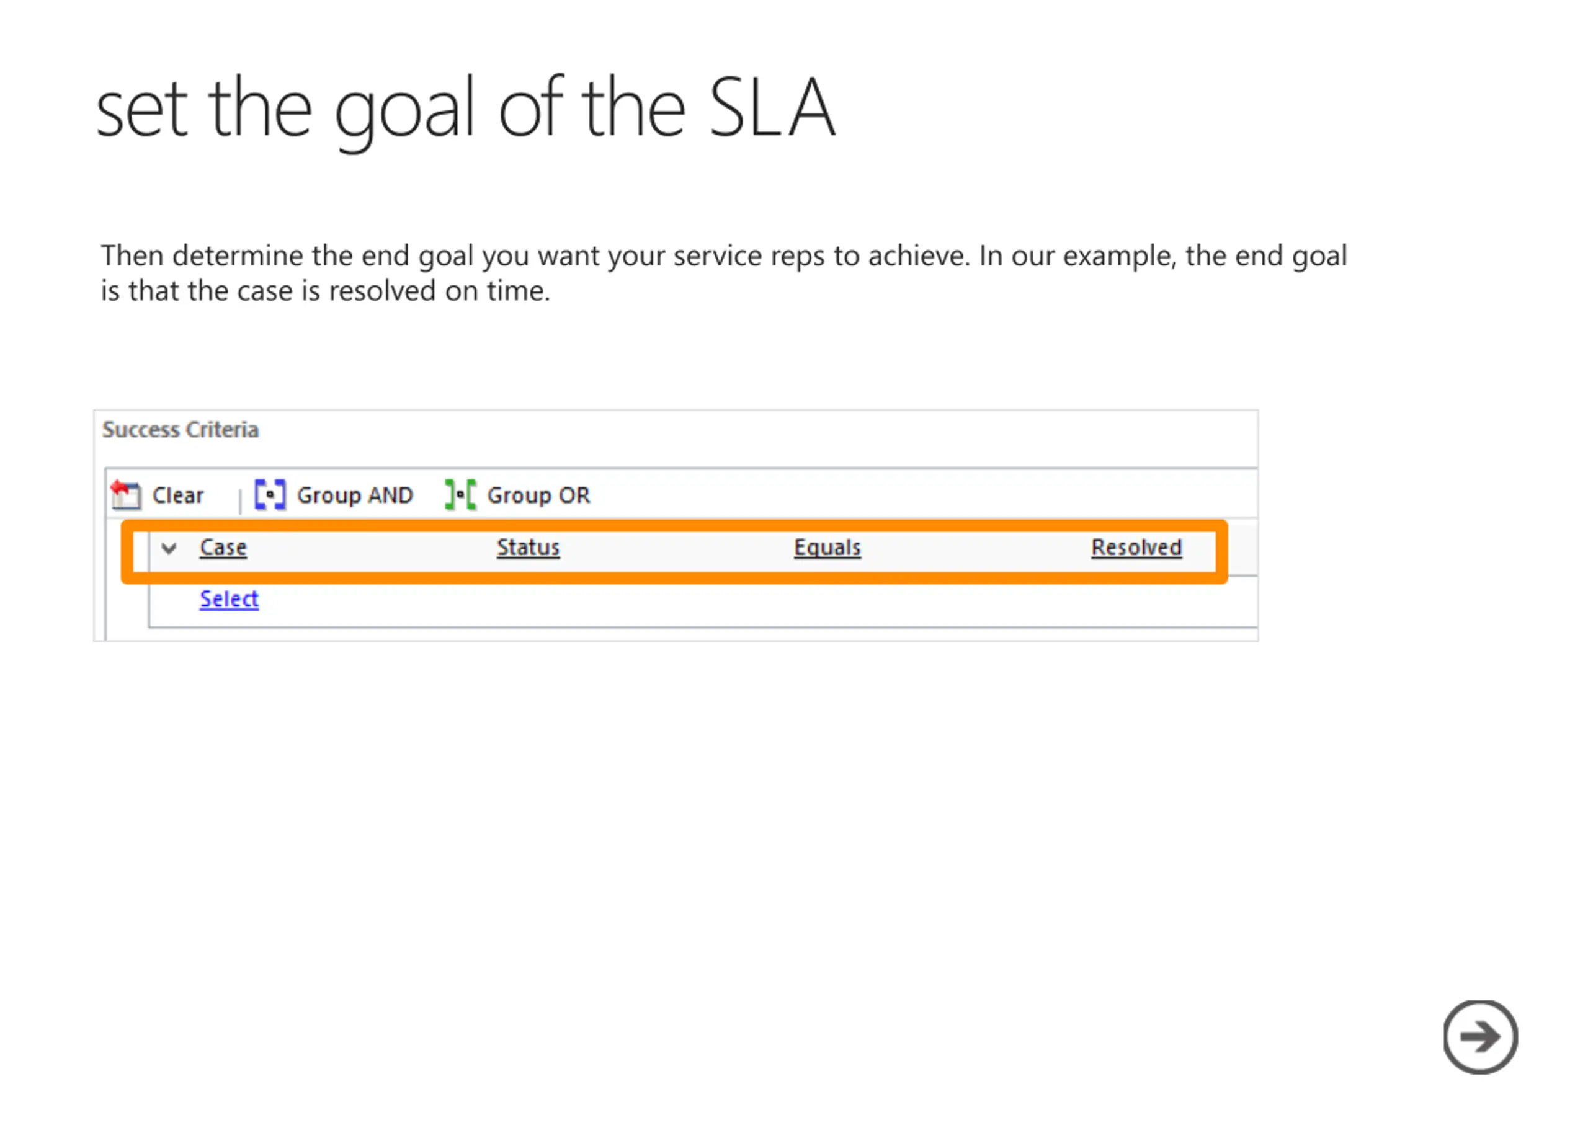The height and width of the screenshot is (1146, 1588).
Task: Click the Group OR text label
Action: tap(538, 495)
